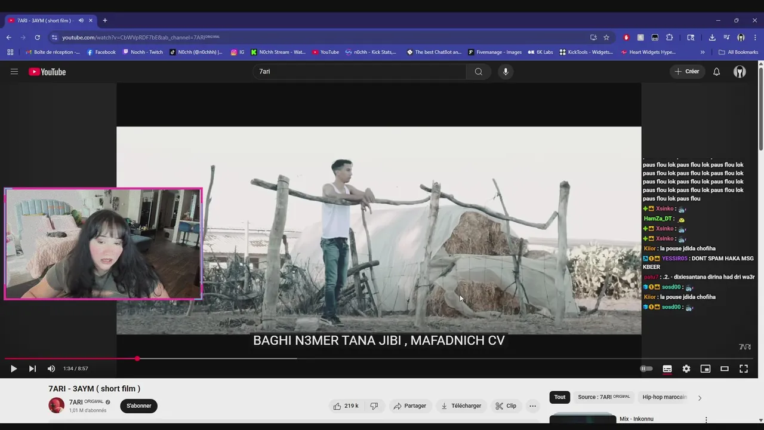Click the address bar URL
764x430 pixels.
pyautogui.click(x=141, y=37)
